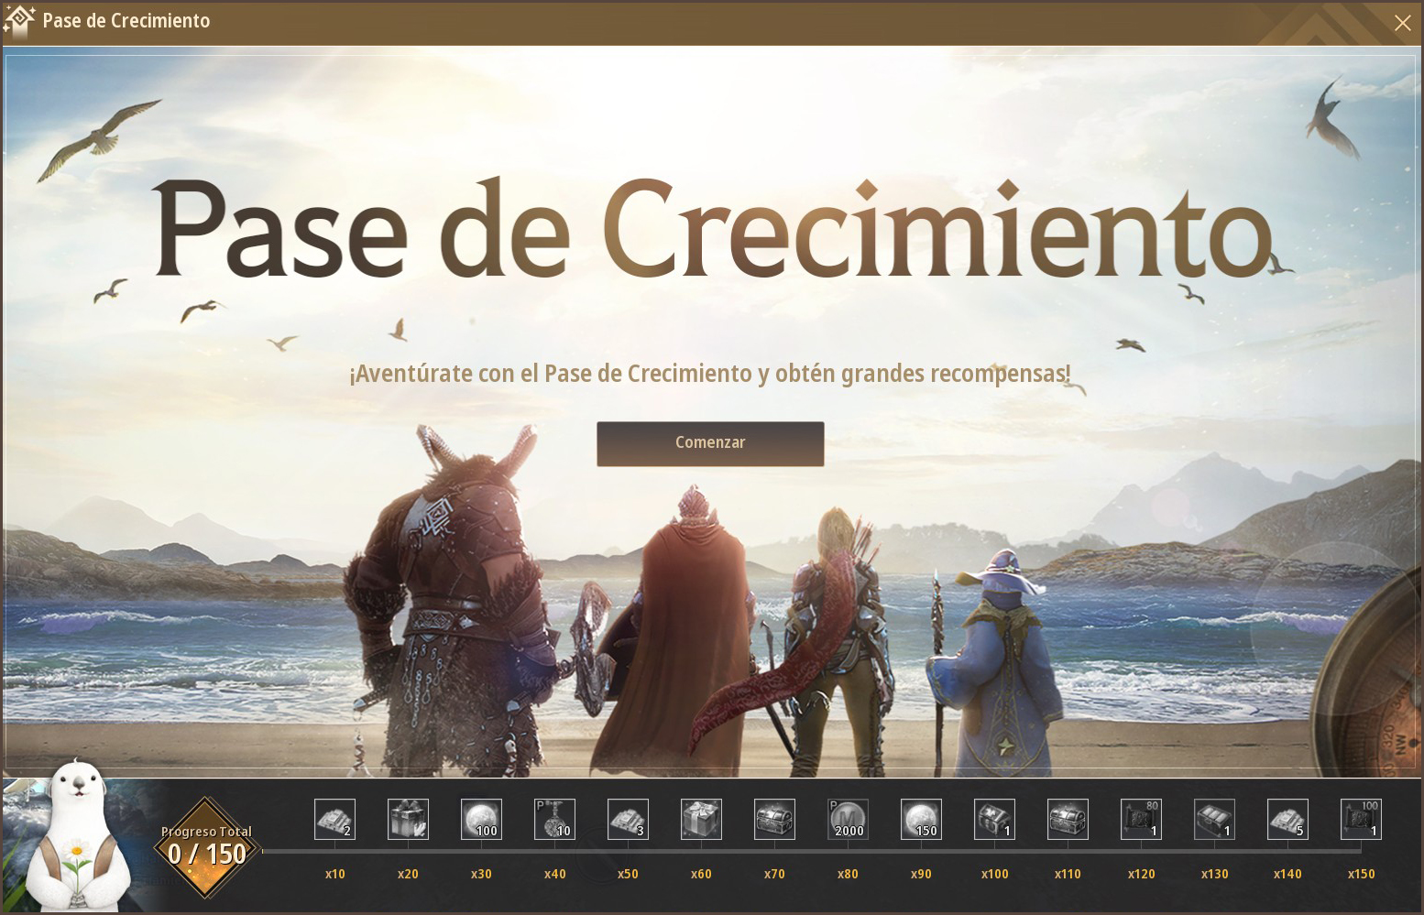Viewport: 1424px width, 915px height.
Task: Click the x120 milestone label
Action: pos(1141,874)
